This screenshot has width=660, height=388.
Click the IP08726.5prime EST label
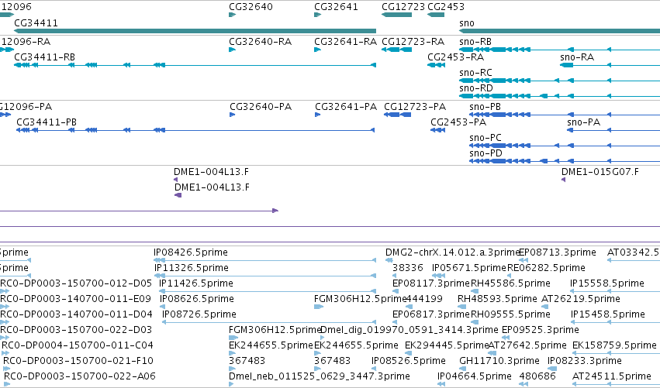199,314
